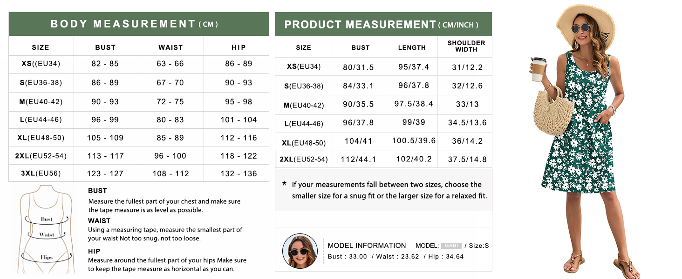The width and height of the screenshot is (682, 279).
Task: Click the LENGTH column header
Action: [412, 47]
